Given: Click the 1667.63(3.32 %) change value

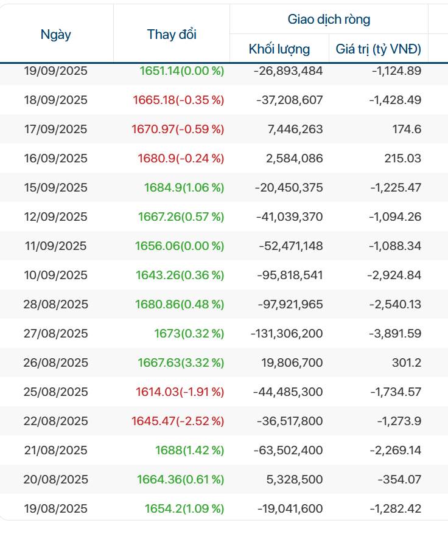Looking at the screenshot, I should point(181,363).
